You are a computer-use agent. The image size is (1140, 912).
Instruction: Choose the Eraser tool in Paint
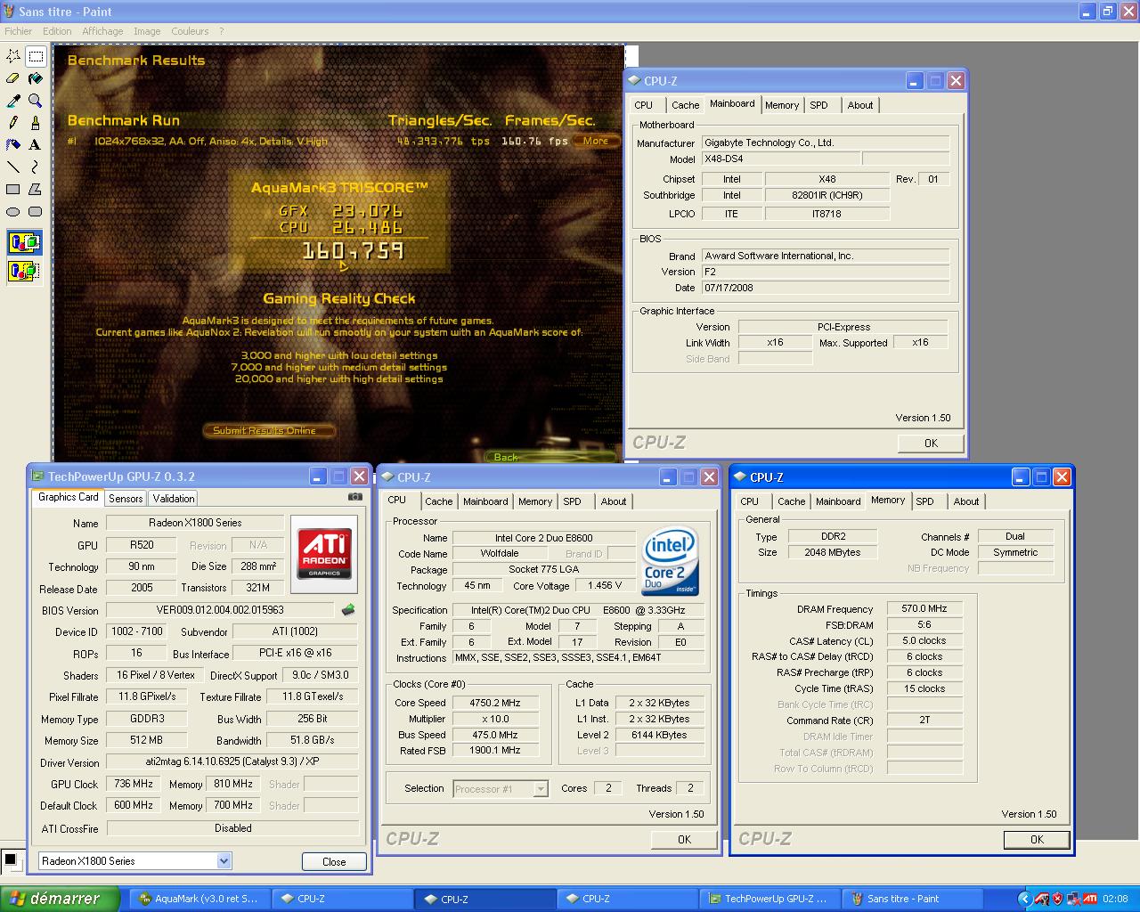[x=13, y=78]
